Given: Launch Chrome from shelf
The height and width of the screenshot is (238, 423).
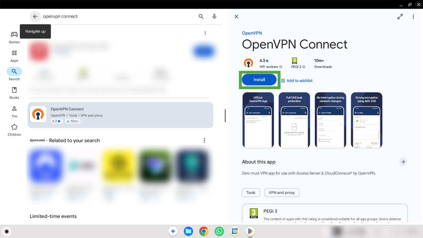Looking at the screenshot, I should click(204, 231).
